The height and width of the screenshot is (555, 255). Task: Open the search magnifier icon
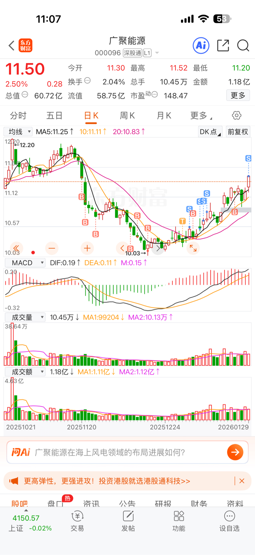coord(243,46)
